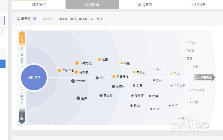The image size is (223, 140).
Task: Select the 快播 gray dot
Action: (x=150, y=96)
